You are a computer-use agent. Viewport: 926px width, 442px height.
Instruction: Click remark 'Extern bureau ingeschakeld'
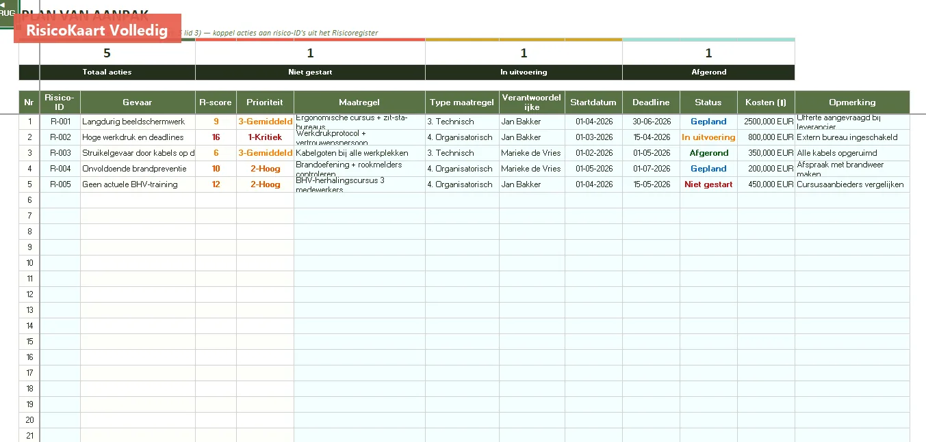(x=852, y=137)
